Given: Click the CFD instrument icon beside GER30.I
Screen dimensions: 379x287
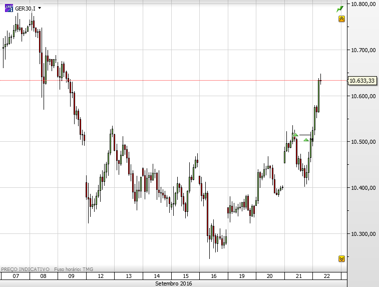Looking at the screenshot, I should point(9,8).
